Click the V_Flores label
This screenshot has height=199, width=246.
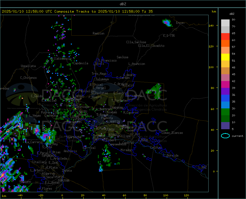(x=45, y=189)
